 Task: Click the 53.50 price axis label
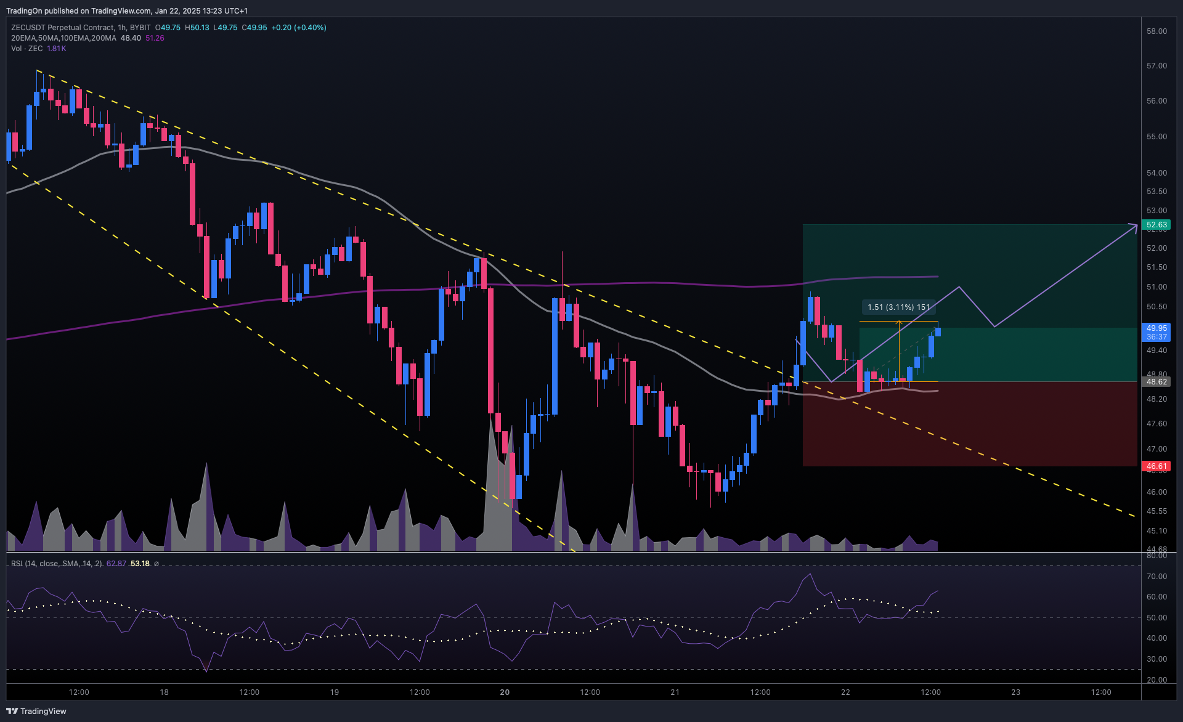point(1157,192)
